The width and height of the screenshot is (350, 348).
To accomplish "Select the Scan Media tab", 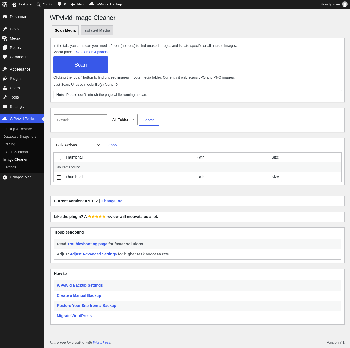I will pyautogui.click(x=65, y=30).
